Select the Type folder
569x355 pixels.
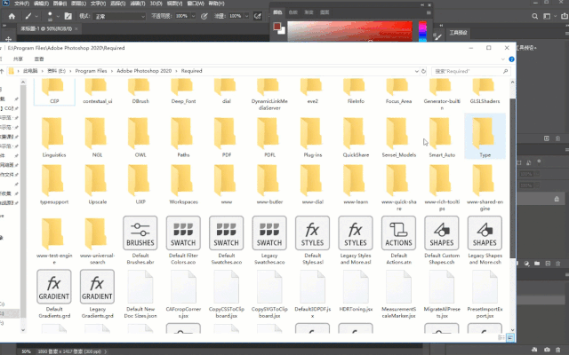coord(485,136)
